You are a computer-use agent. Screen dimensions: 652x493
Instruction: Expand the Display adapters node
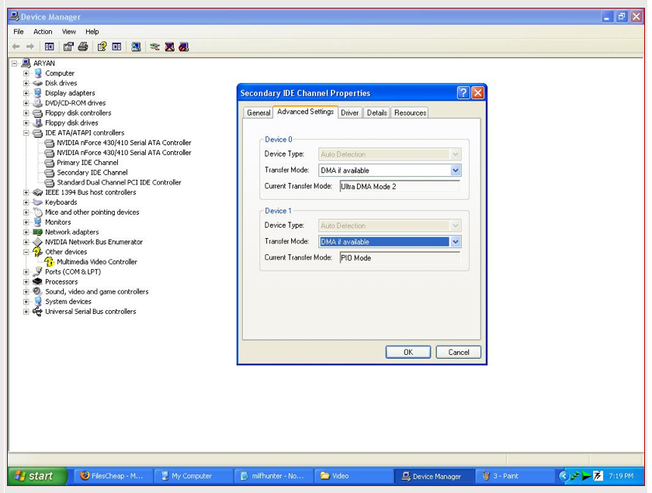[x=26, y=93]
